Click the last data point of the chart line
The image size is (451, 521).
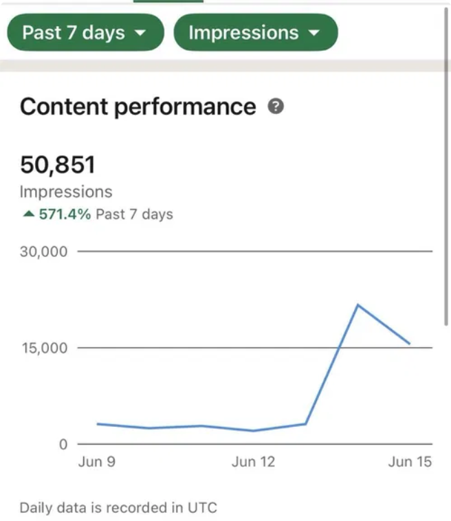[410, 344]
